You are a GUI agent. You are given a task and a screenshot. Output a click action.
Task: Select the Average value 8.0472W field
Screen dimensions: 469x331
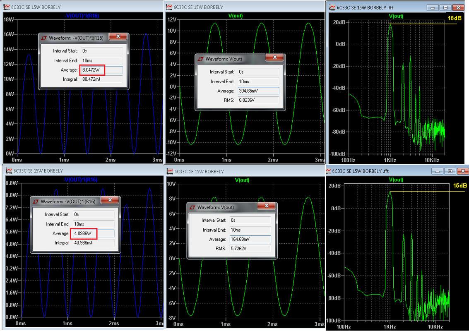tap(102, 70)
